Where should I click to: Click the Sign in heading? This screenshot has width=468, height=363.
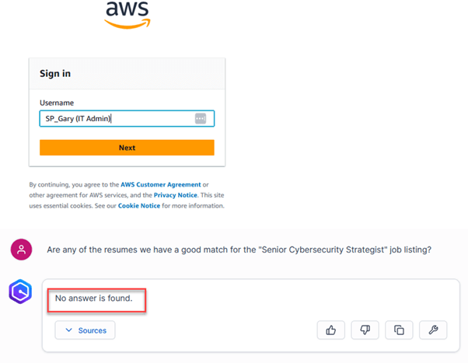click(55, 74)
